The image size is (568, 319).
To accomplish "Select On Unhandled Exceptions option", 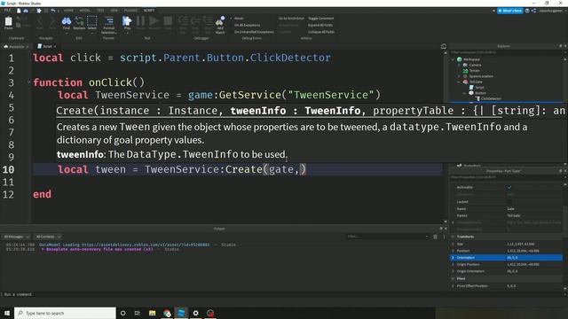I will click(254, 32).
